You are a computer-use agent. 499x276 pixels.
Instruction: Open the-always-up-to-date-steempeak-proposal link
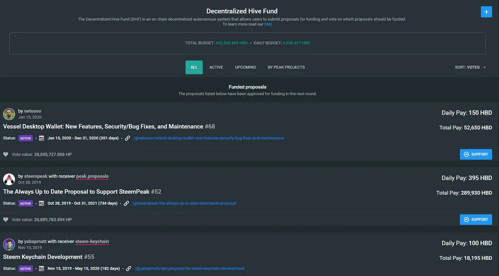click(184, 203)
